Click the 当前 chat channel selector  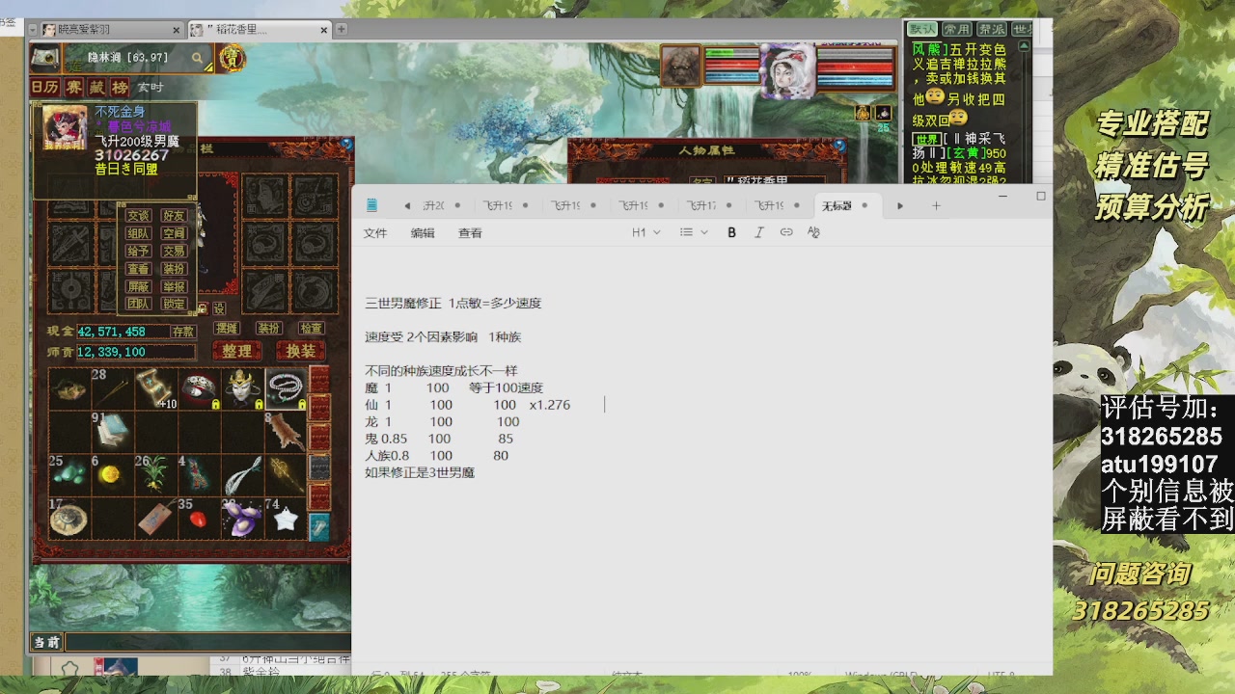[x=47, y=642]
